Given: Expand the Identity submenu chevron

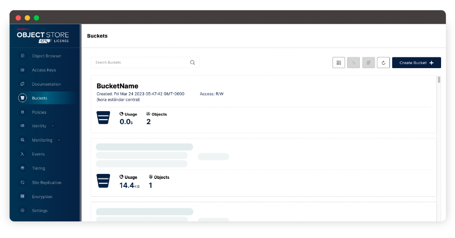Looking at the screenshot, I should (53, 126).
